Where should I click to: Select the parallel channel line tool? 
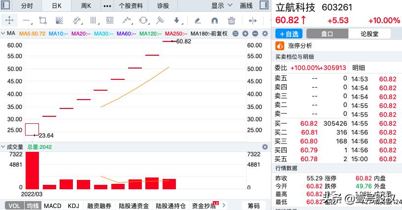coord(77,21)
